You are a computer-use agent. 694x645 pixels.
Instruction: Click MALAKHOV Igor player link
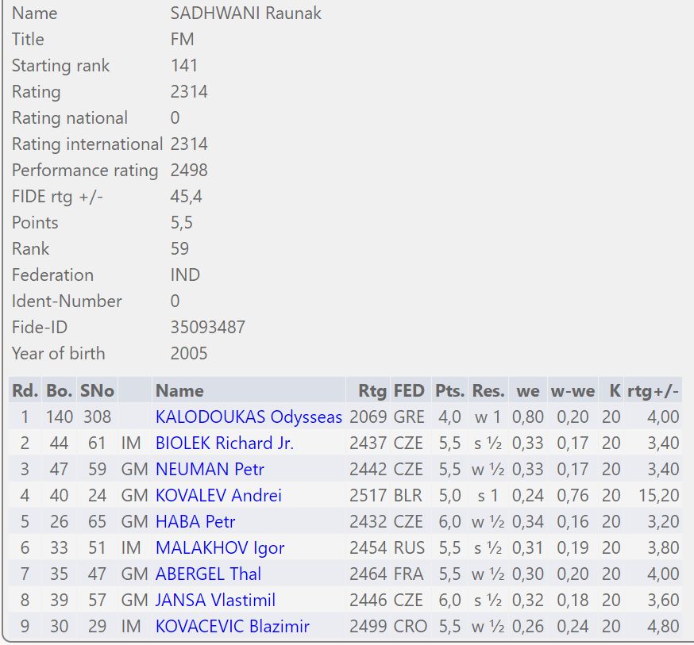[220, 547]
